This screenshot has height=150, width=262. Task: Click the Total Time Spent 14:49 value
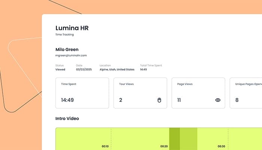click(143, 69)
